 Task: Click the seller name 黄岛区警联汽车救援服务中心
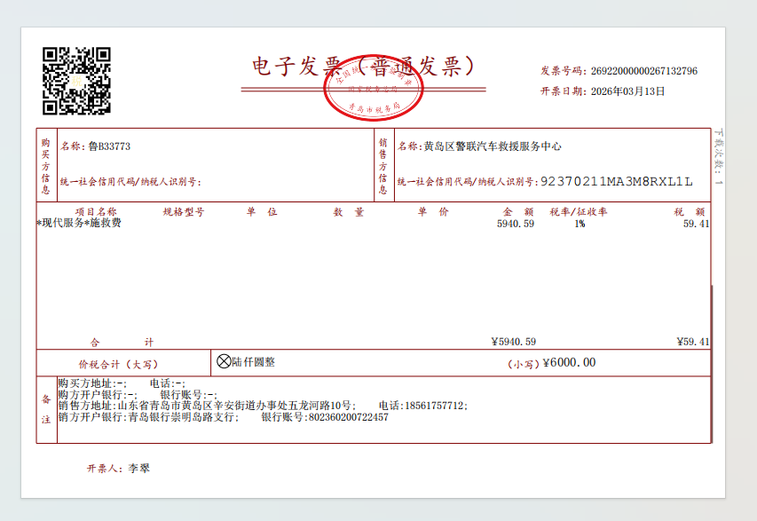[x=492, y=146]
